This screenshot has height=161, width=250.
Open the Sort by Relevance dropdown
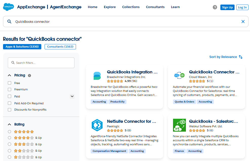(x=226, y=57)
